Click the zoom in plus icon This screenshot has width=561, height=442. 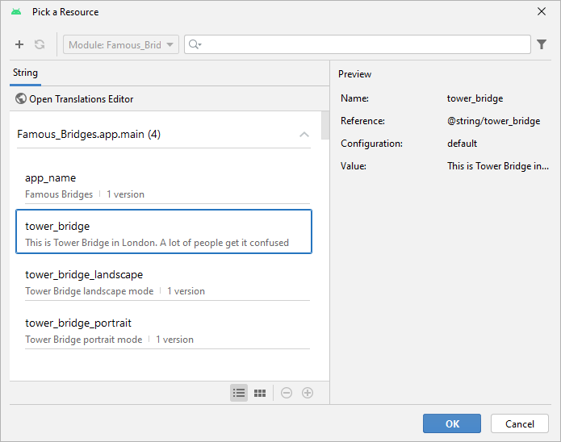[308, 393]
